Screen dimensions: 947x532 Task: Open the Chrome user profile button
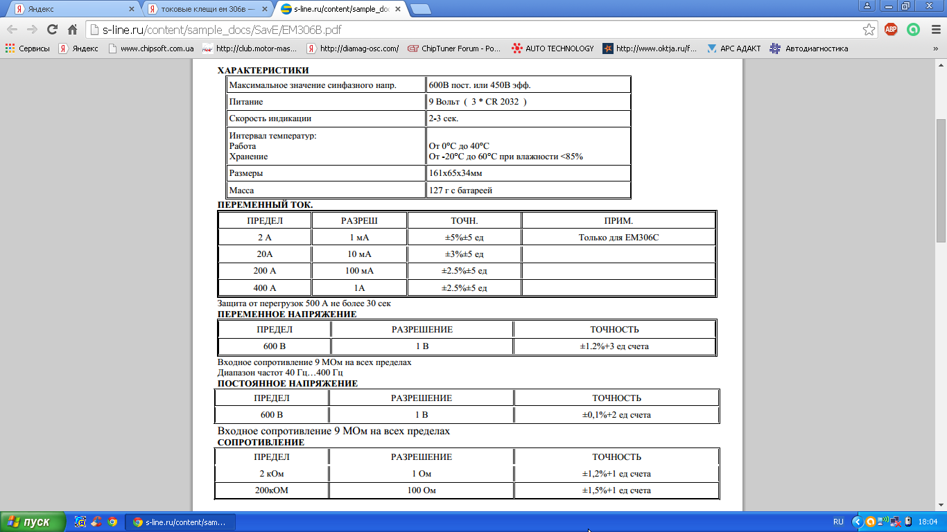click(867, 6)
